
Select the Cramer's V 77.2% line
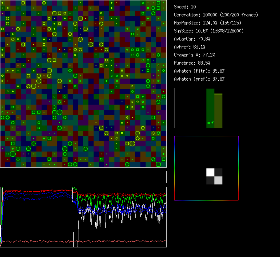pos(194,55)
